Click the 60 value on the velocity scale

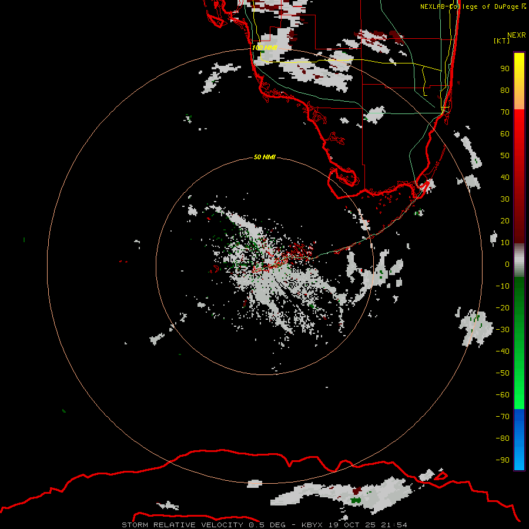505,134
